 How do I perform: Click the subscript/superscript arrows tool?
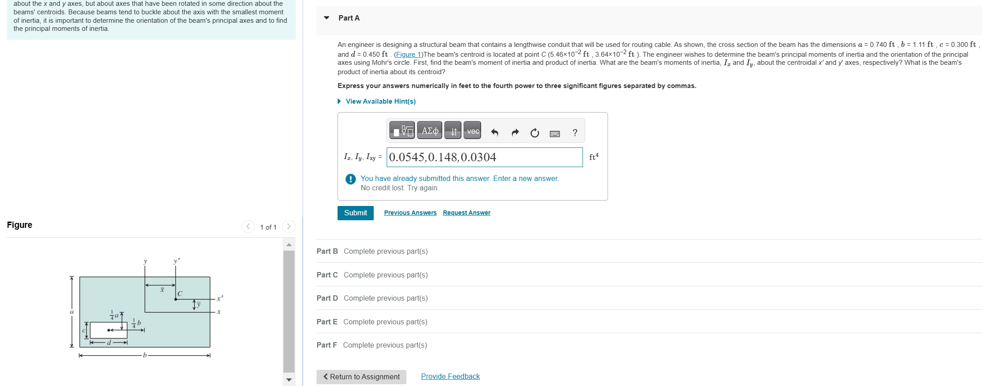point(453,130)
